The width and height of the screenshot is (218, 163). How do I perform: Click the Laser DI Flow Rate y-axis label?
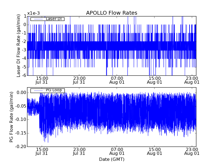(x=19, y=46)
